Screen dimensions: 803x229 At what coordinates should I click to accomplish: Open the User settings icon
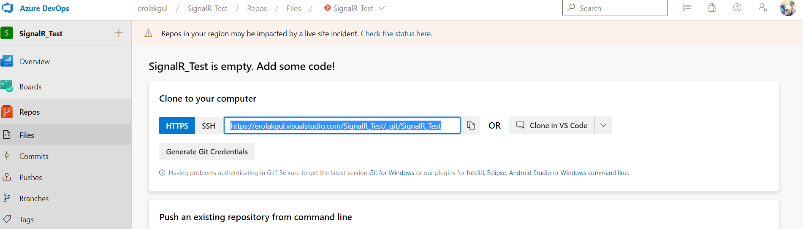pos(762,8)
